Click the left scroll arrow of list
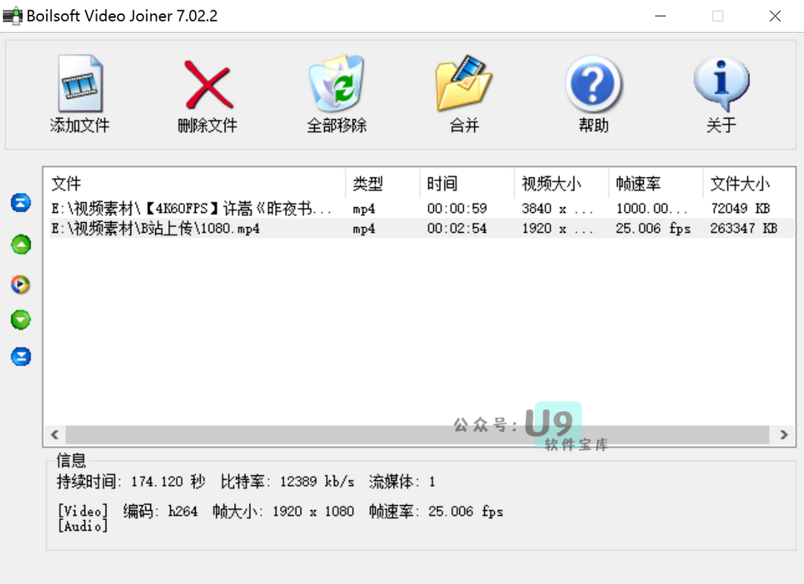The image size is (804, 584). pos(55,435)
